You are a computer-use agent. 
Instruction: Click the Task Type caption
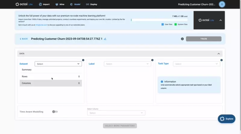163,64
